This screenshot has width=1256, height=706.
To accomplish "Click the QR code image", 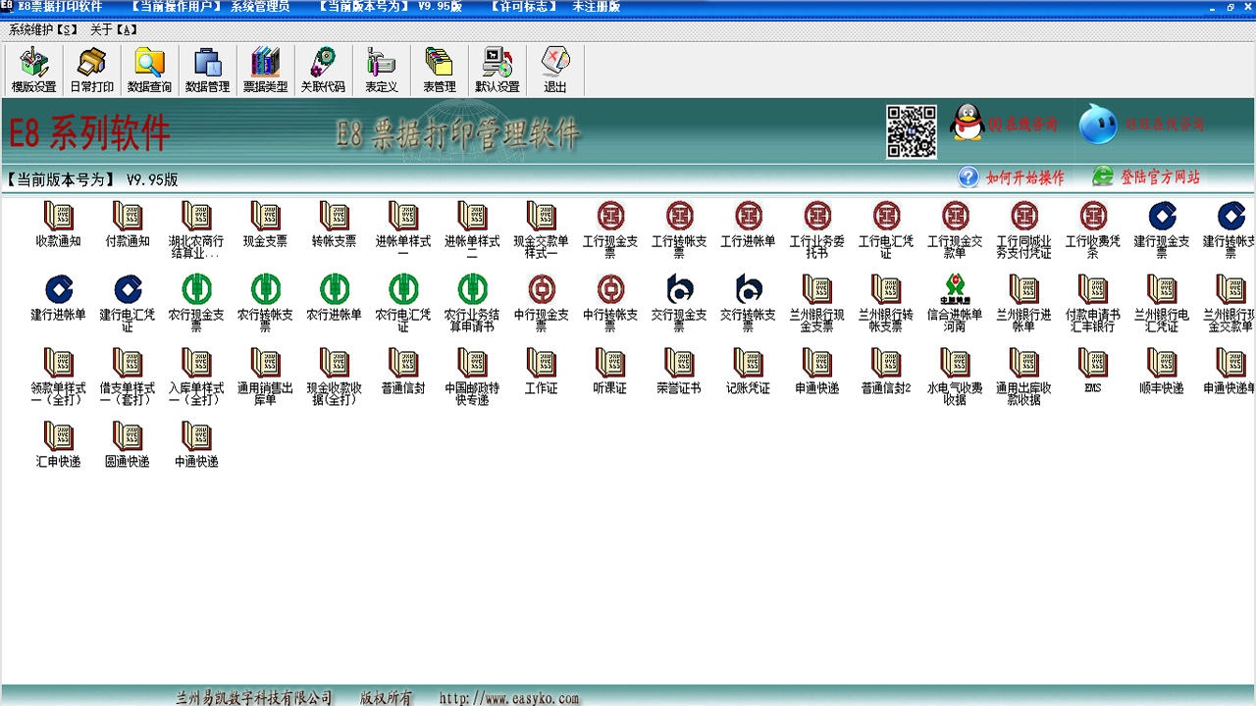I will 912,132.
